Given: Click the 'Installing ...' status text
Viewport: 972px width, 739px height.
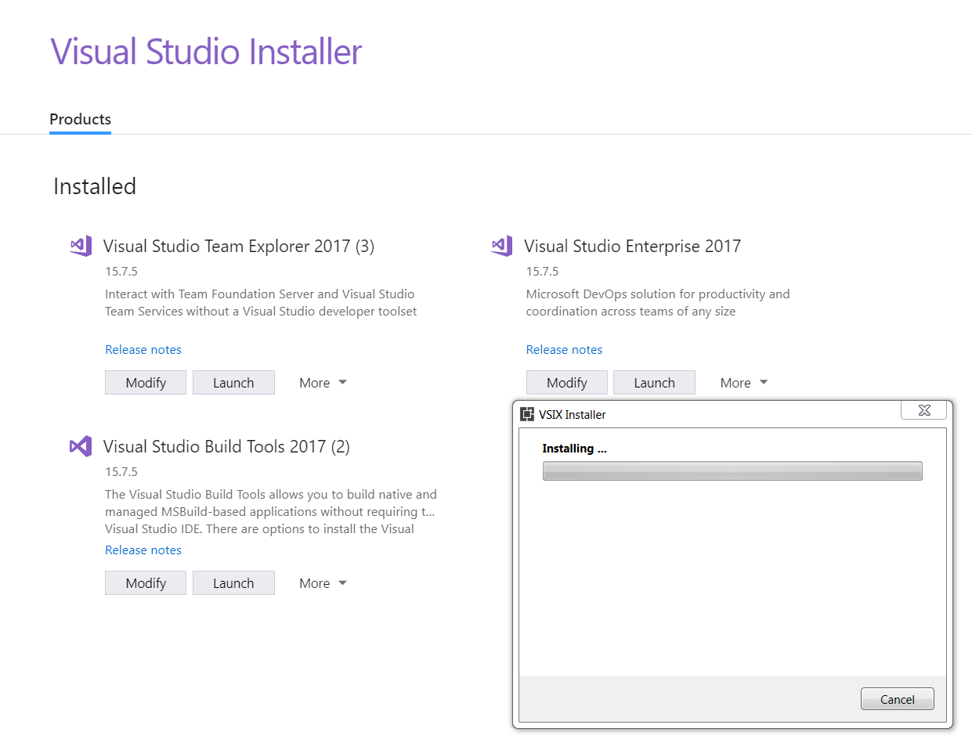Looking at the screenshot, I should (x=574, y=449).
